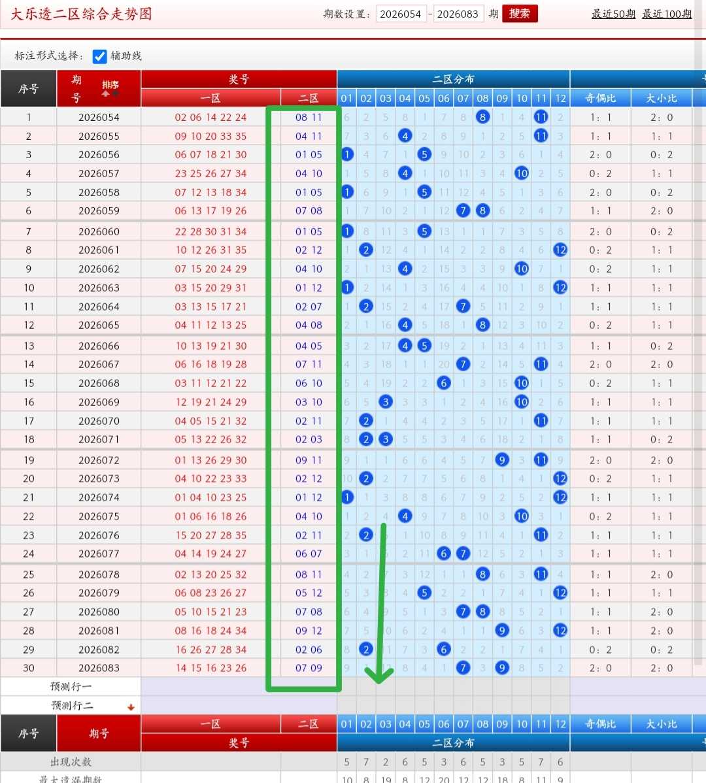Click blue ball 12 in row 2026061
This screenshot has width=706, height=783.
coord(560,250)
